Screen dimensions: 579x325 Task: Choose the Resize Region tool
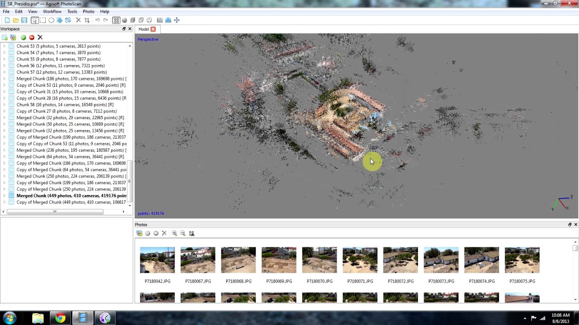coord(60,20)
